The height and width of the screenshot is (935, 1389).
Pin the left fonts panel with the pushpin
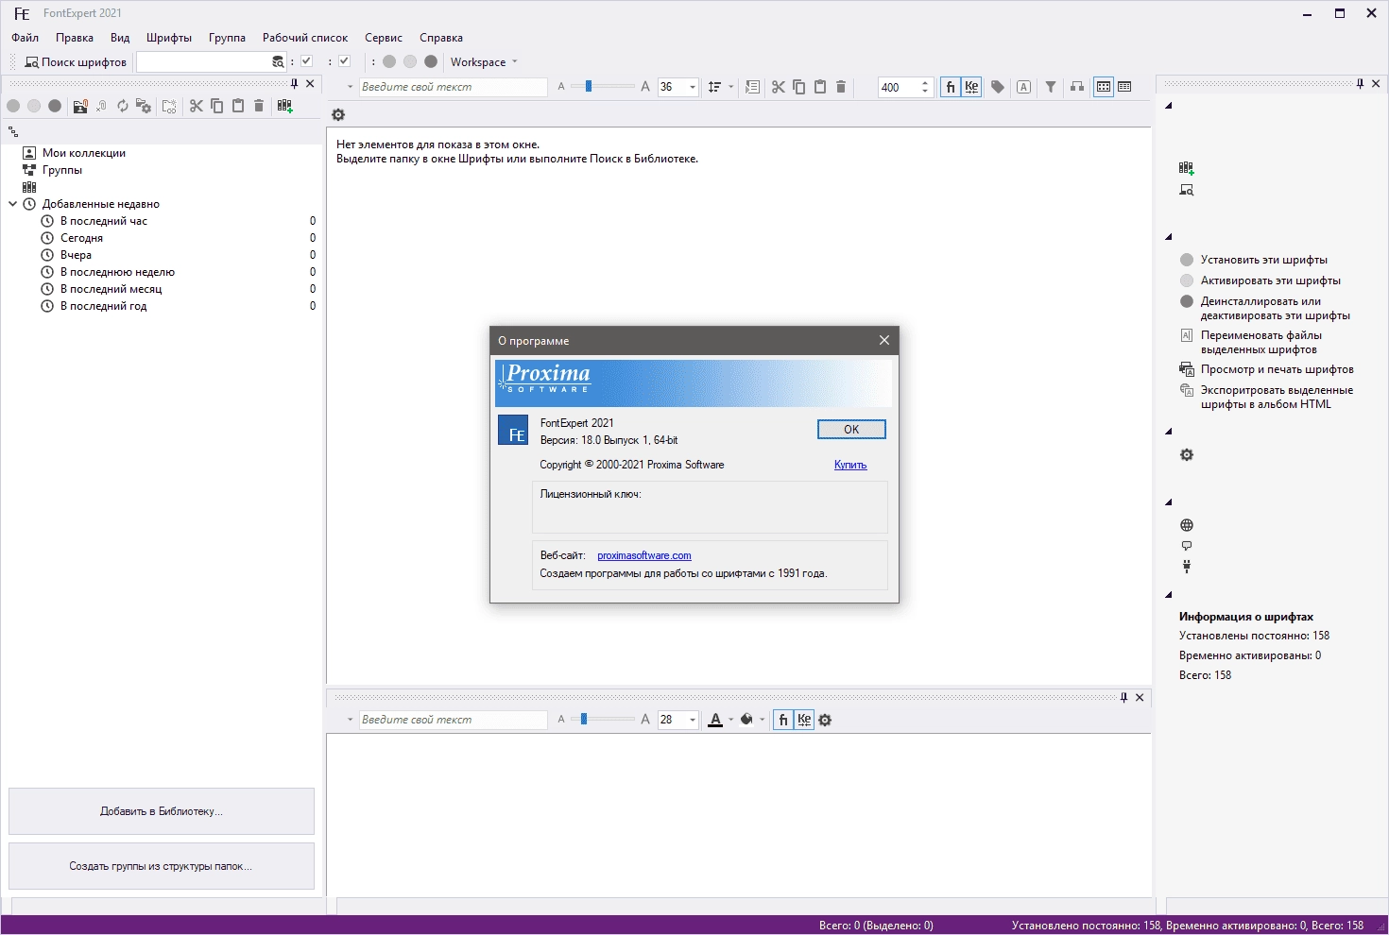294,84
